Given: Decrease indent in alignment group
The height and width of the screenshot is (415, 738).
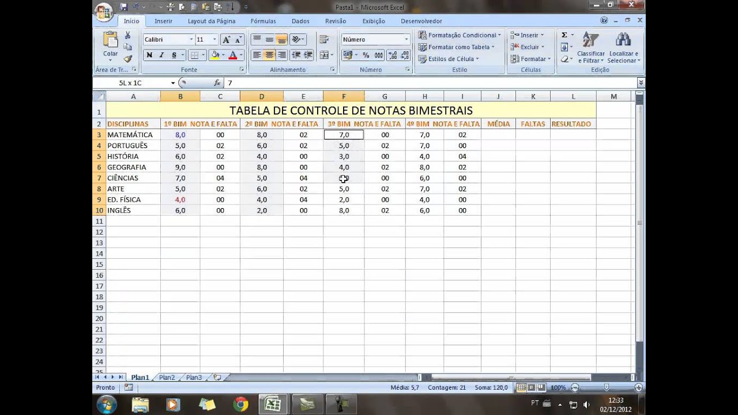Looking at the screenshot, I should [296, 55].
